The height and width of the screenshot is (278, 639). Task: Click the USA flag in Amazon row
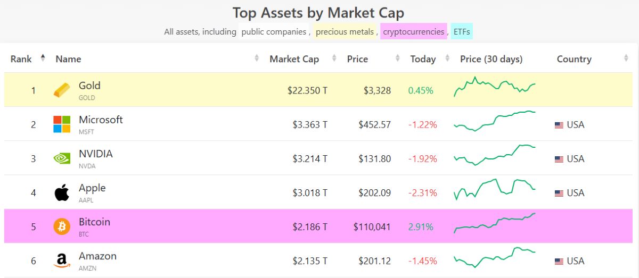559,261
